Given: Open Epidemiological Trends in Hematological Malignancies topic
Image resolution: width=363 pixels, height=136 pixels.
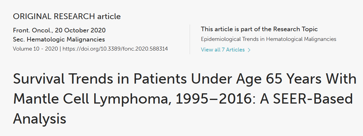Looking at the screenshot, I should 268,39.
